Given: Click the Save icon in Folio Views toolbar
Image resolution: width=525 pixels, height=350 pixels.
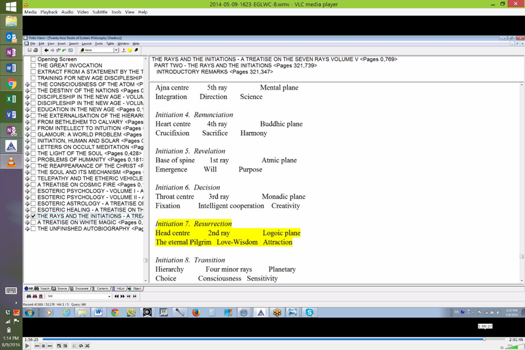Looking at the screenshot, I should (30, 50).
